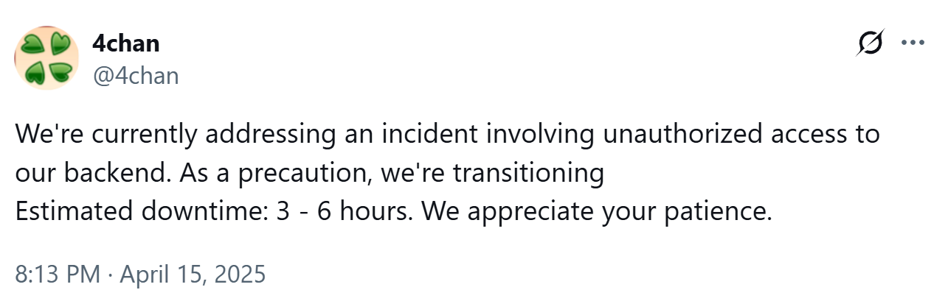Open the three-dot more options menu
Viewport: 948px width, 301px height.
[913, 43]
